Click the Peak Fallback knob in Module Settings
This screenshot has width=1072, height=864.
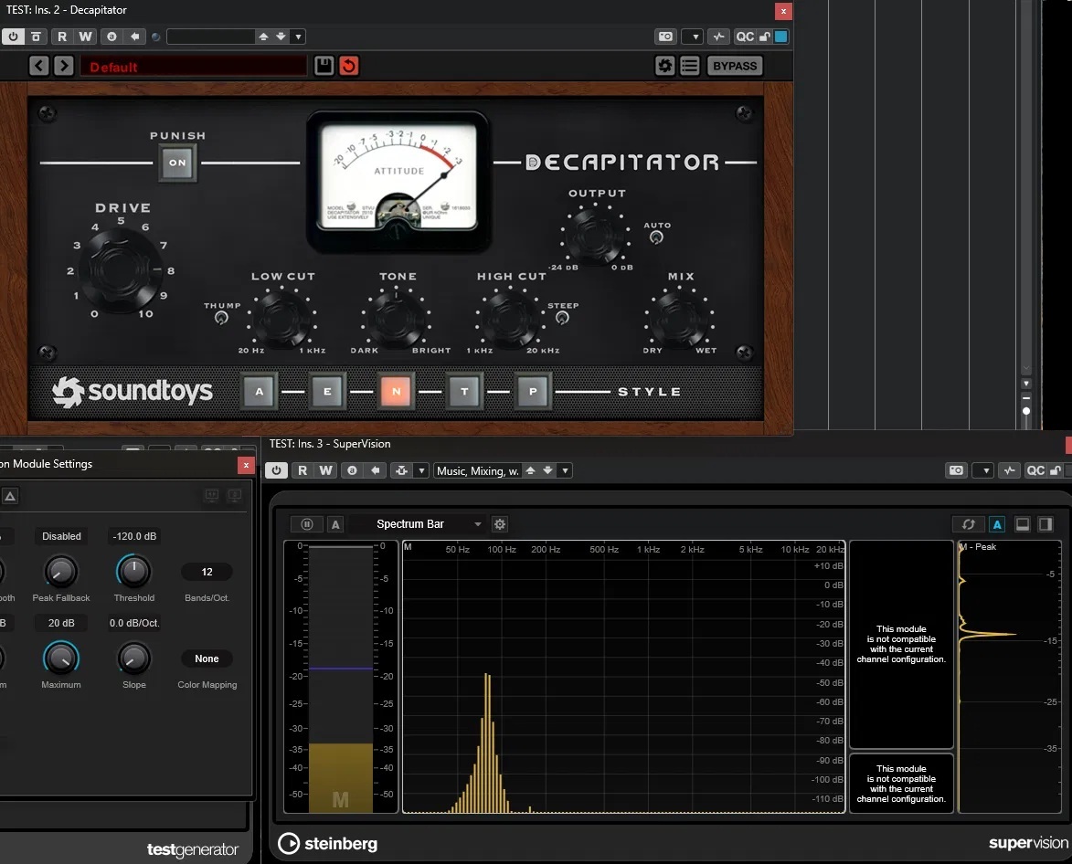[x=61, y=572]
